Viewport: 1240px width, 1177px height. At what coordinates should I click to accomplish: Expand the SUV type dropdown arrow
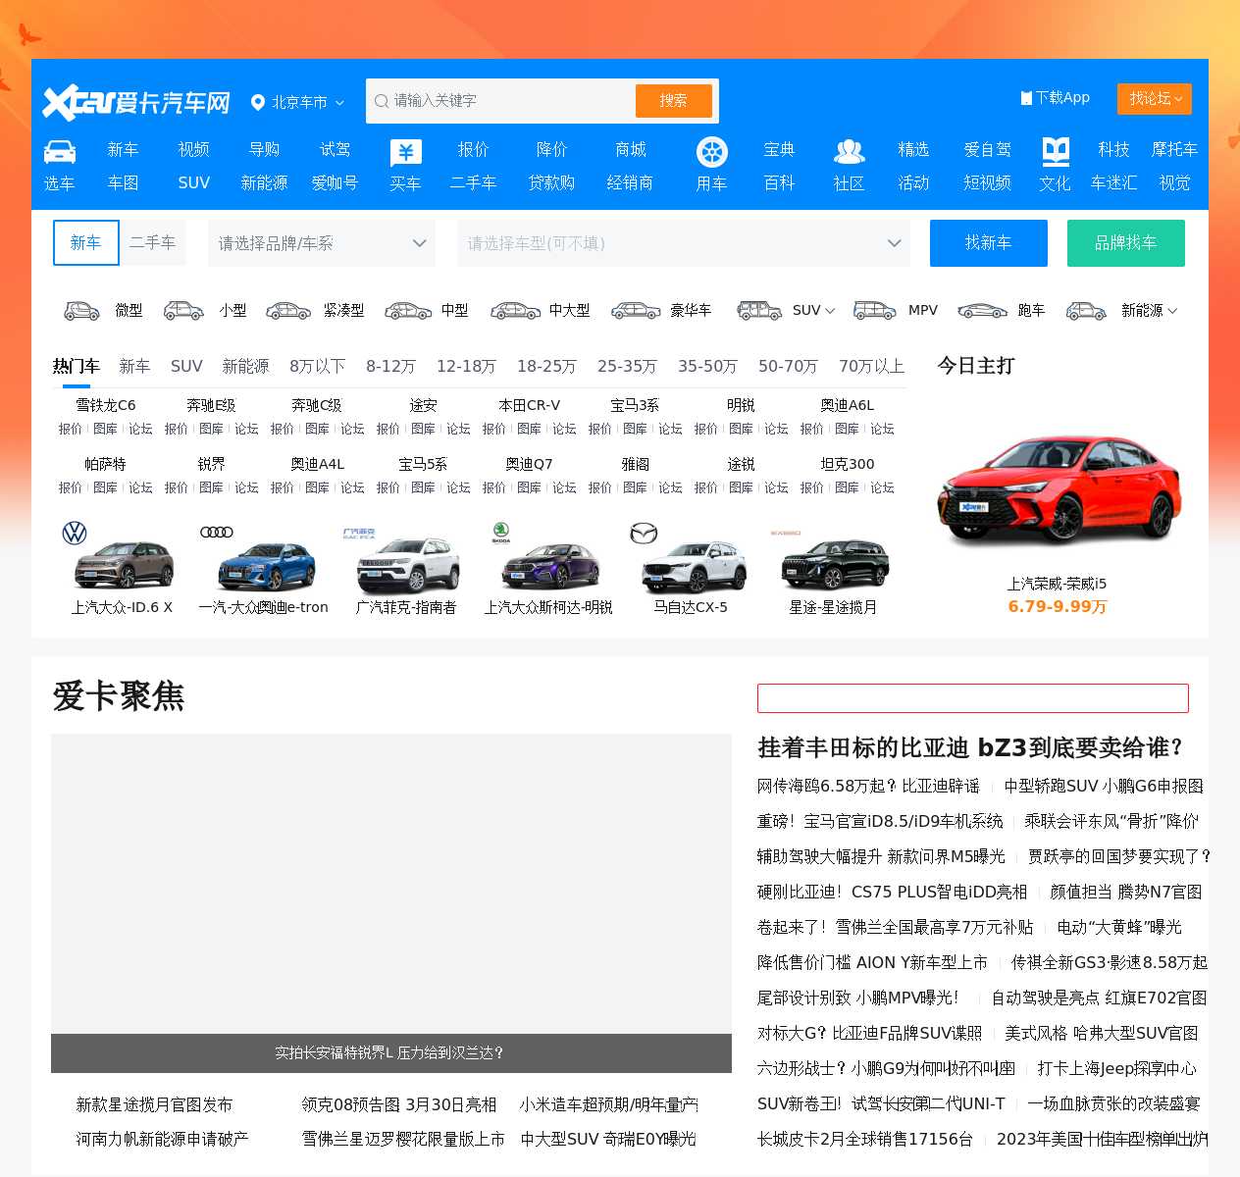(x=830, y=311)
